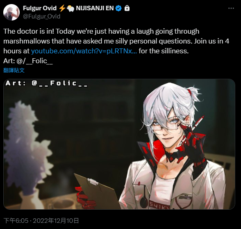Image resolution: width=241 pixels, height=229 pixels.
Task: Open Fulgur Ovid's profile avatar
Action: tap(11, 12)
